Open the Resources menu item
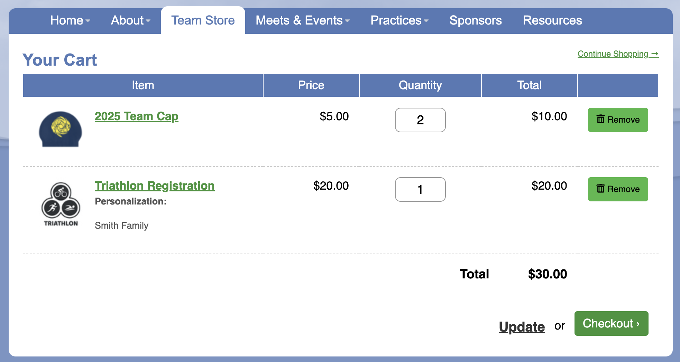 552,20
